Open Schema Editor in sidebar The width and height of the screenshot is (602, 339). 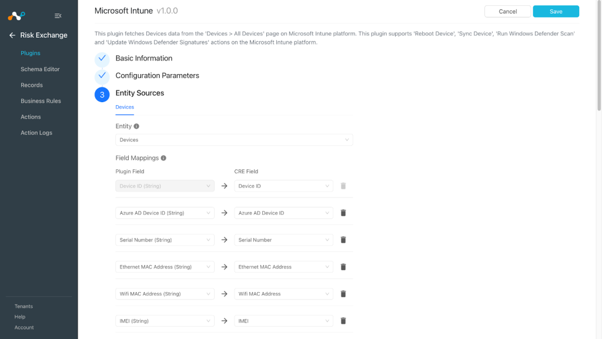(41, 69)
